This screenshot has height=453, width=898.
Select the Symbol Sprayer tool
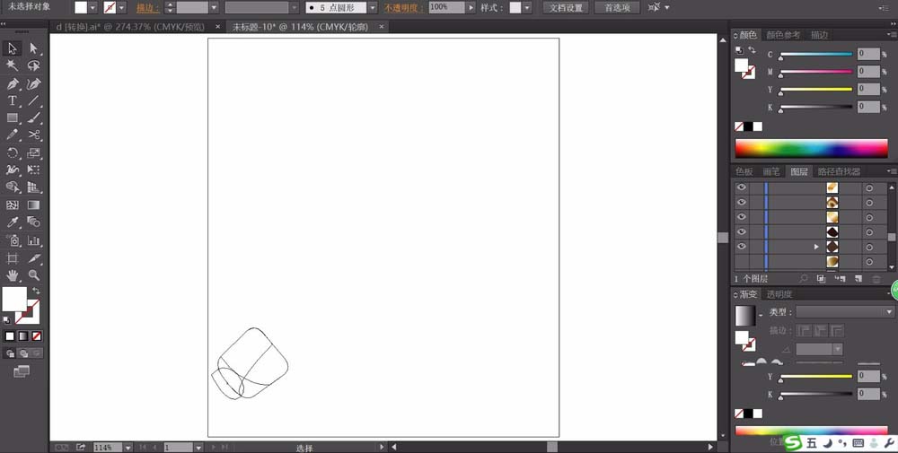13,240
